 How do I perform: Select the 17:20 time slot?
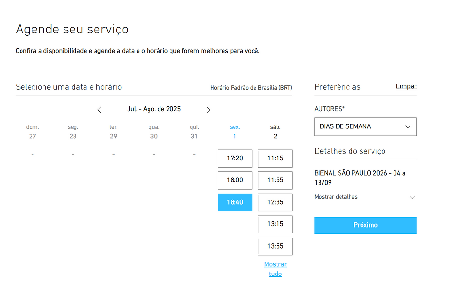[235, 158]
